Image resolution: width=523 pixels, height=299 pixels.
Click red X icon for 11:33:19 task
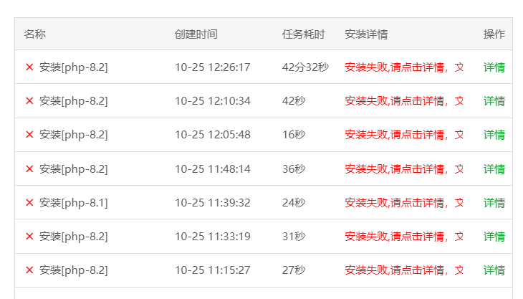pos(29,237)
